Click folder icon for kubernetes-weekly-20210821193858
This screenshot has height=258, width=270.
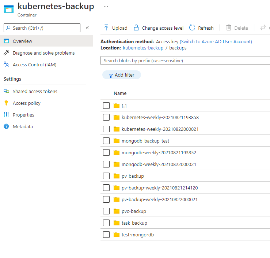[x=117, y=117]
